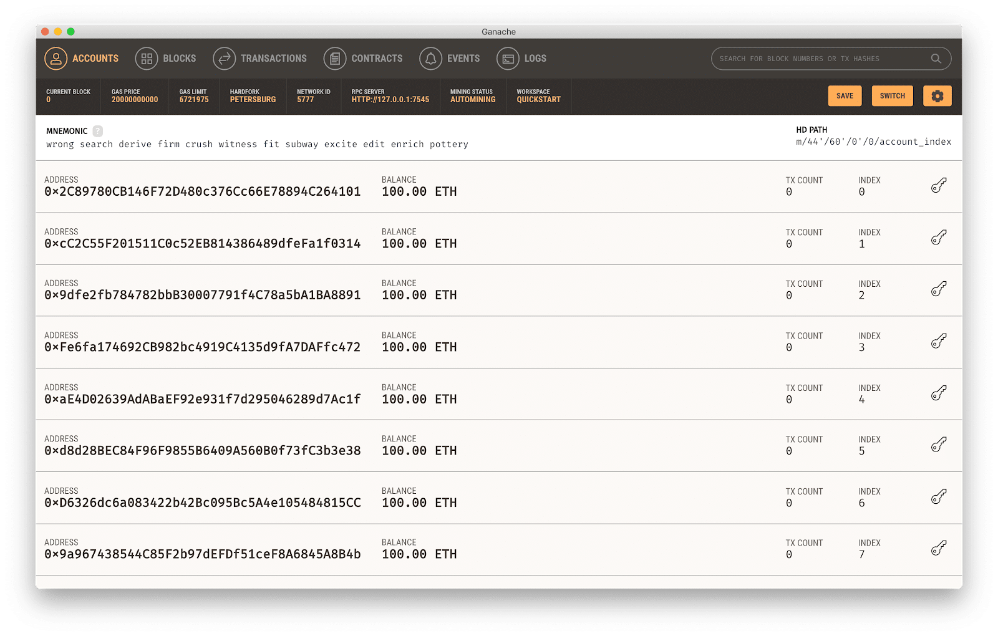Image resolution: width=998 pixels, height=636 pixels.
Task: Minimize Ganache with the yellow button
Action: [57, 32]
